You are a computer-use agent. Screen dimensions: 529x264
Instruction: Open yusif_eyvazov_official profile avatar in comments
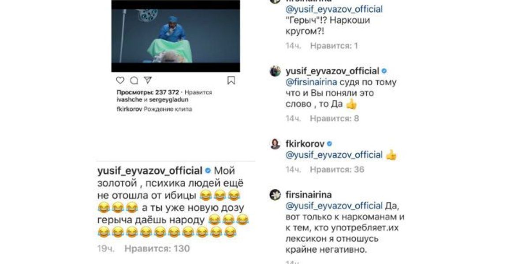click(x=275, y=71)
